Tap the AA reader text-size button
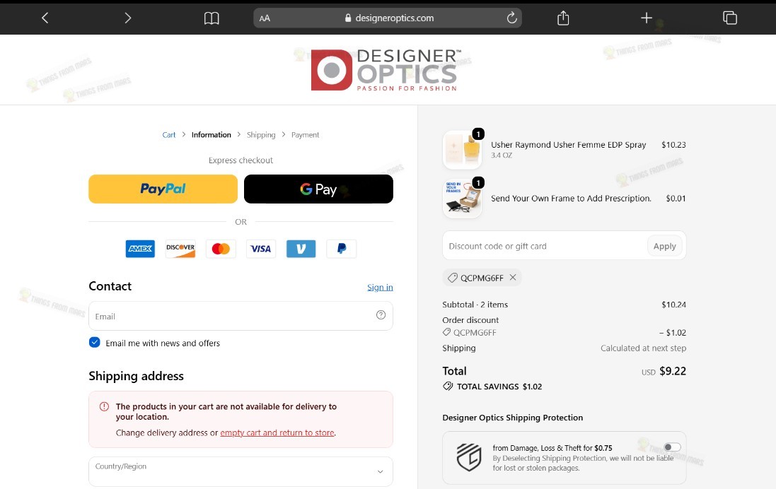776x489 pixels. [265, 18]
